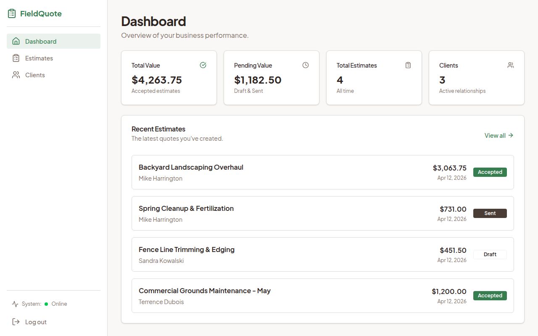Toggle the green Online status indicator
538x336 pixels.
coord(47,304)
